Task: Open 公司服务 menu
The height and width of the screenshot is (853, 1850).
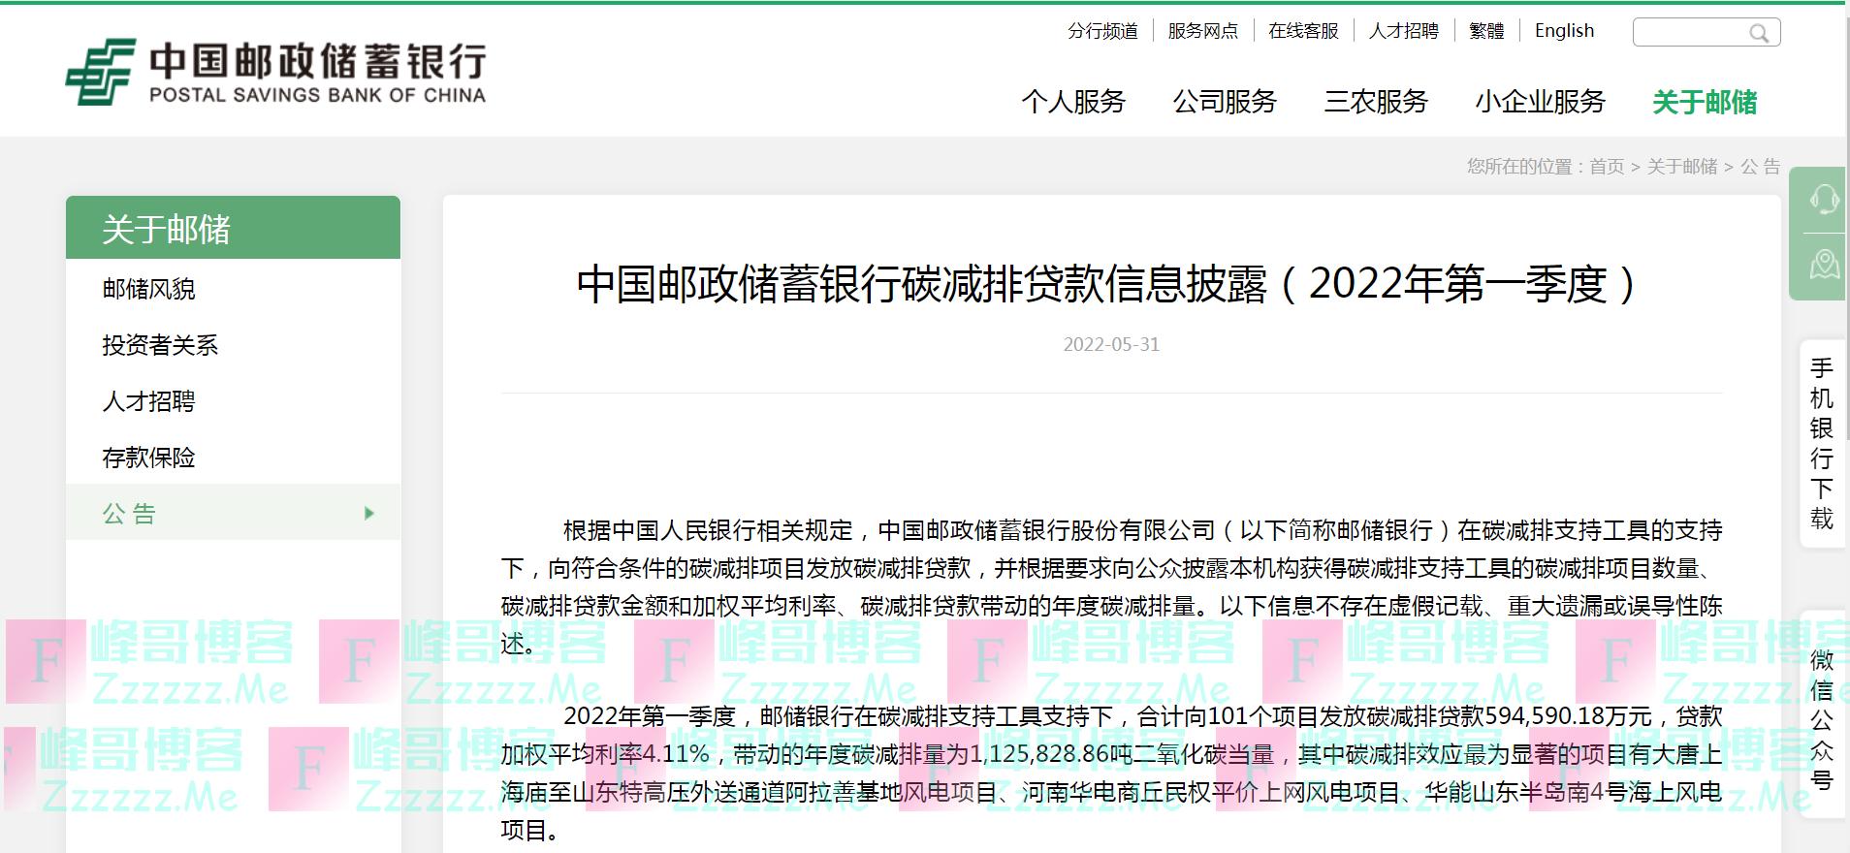Action: tap(1225, 102)
